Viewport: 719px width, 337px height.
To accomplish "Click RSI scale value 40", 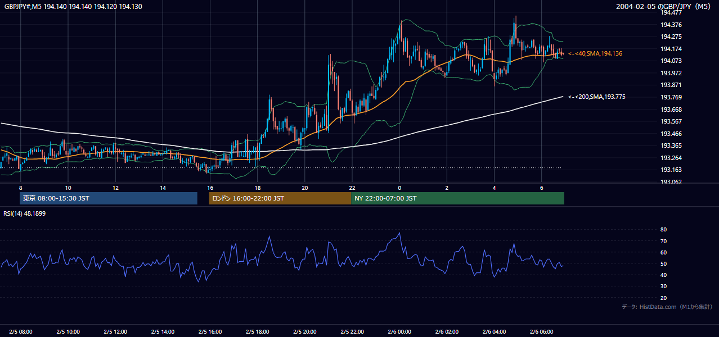I will pyautogui.click(x=663, y=275).
